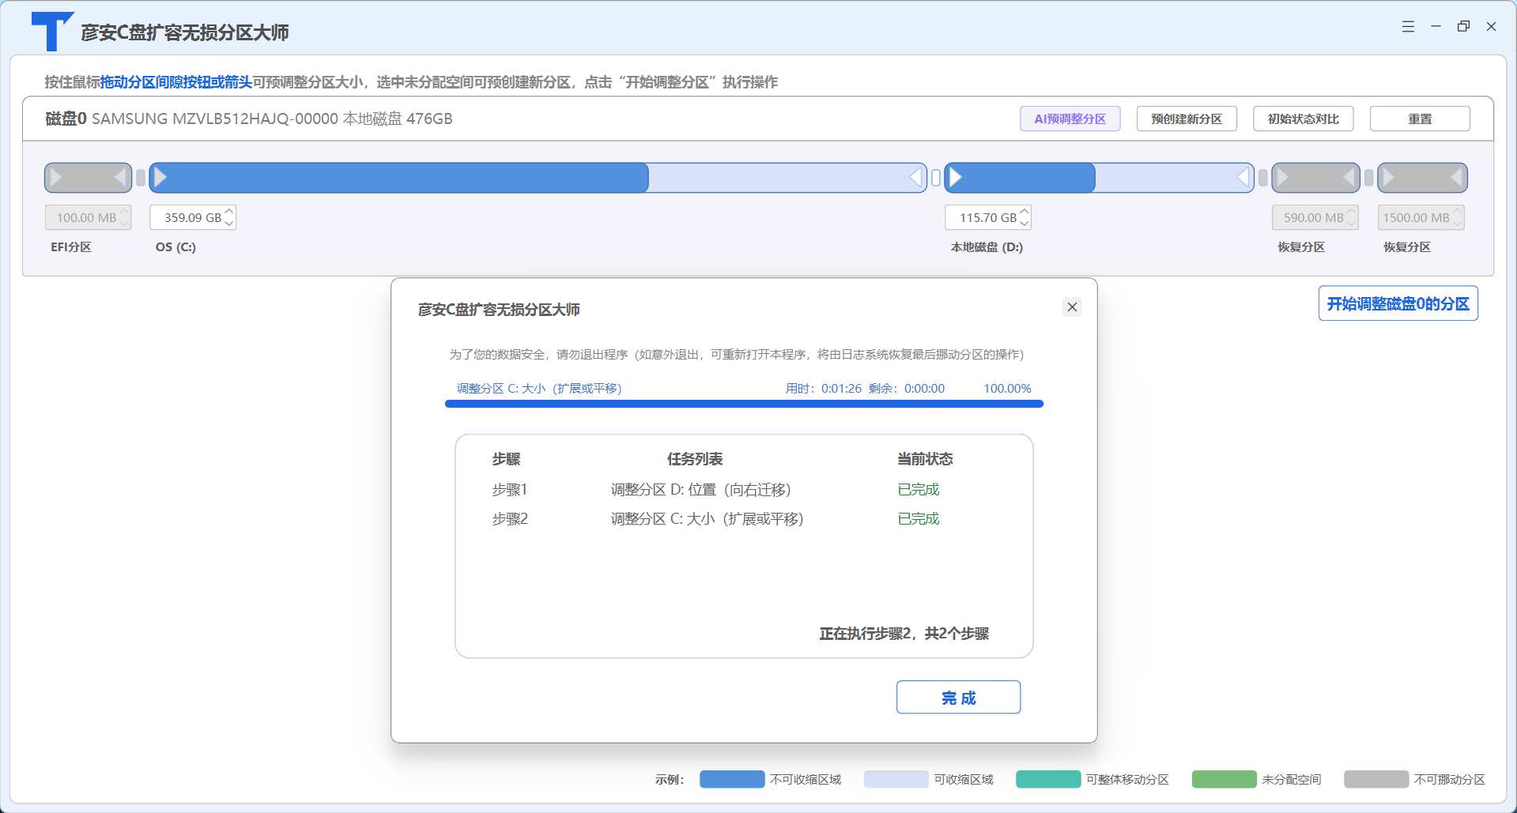Screen dimensions: 1517x813
Task: Decrease D: partition size with down spinner
Action: tap(1025, 223)
